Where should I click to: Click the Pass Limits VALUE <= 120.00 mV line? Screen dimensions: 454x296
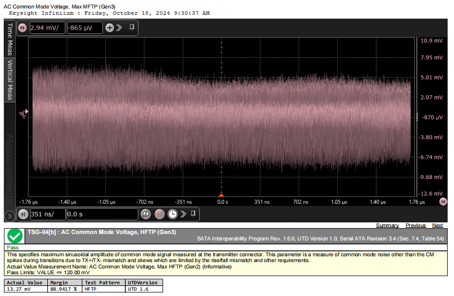coord(48,273)
